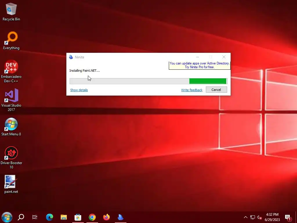Close the Ninite window
The height and width of the screenshot is (223, 297).
pos(224,57)
